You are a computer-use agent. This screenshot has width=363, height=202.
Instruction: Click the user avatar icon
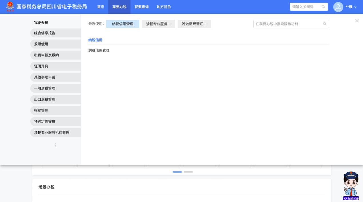tap(338, 7)
